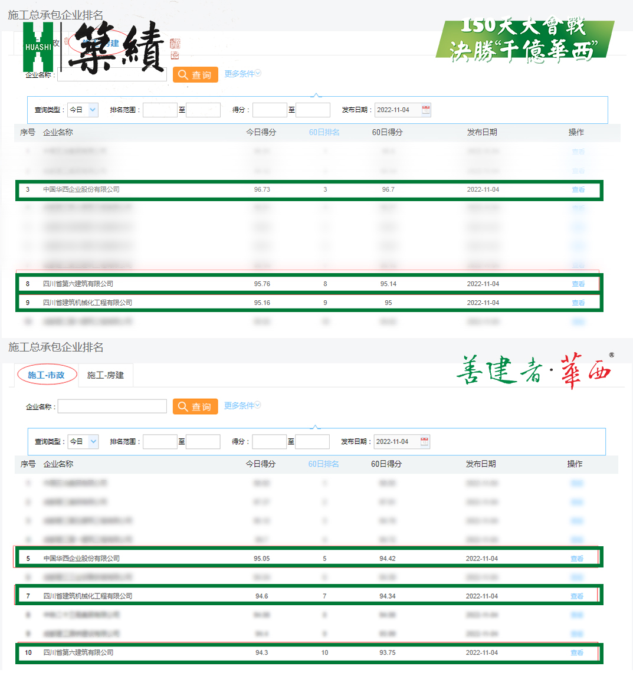Viewport: 633px width, 676px height.
Task: Expand 更多条件 in the upper ranking panel
Action: point(243,74)
